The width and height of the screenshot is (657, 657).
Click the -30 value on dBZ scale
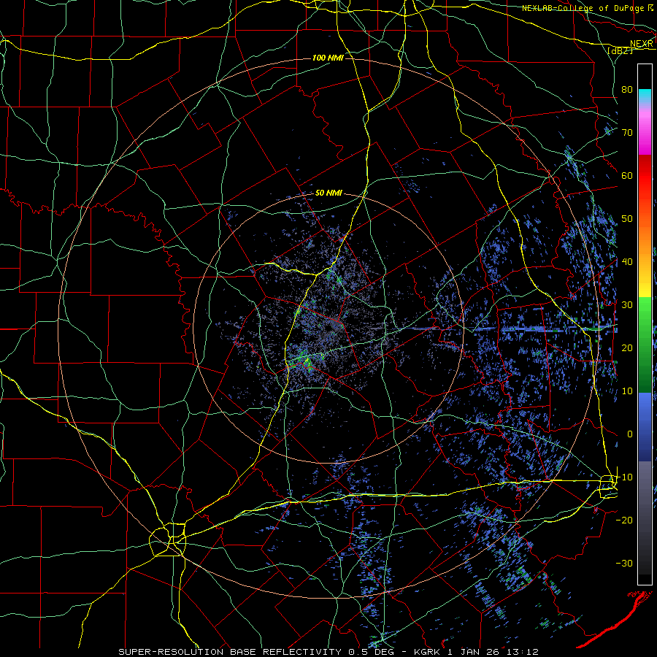pyautogui.click(x=624, y=564)
